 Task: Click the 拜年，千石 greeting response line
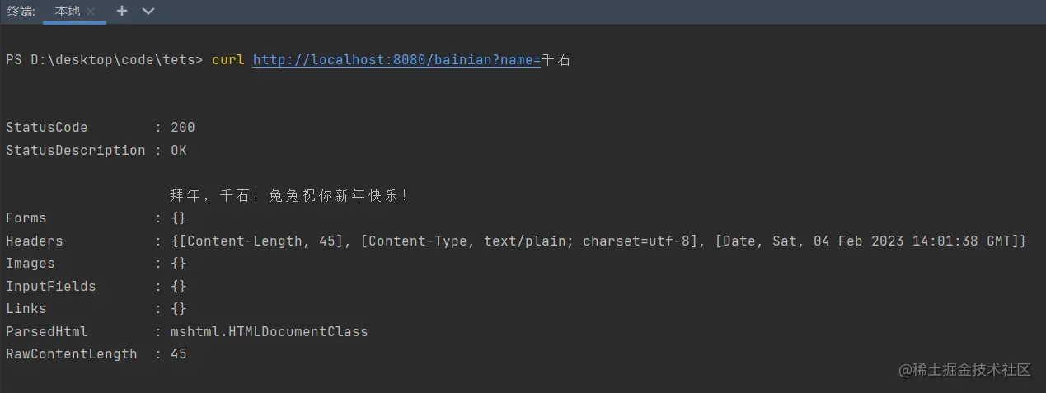pos(289,195)
